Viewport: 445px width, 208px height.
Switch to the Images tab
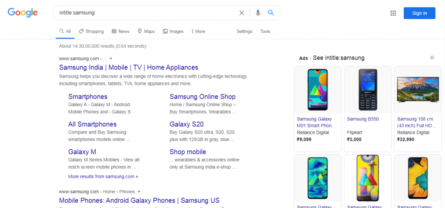point(173,32)
